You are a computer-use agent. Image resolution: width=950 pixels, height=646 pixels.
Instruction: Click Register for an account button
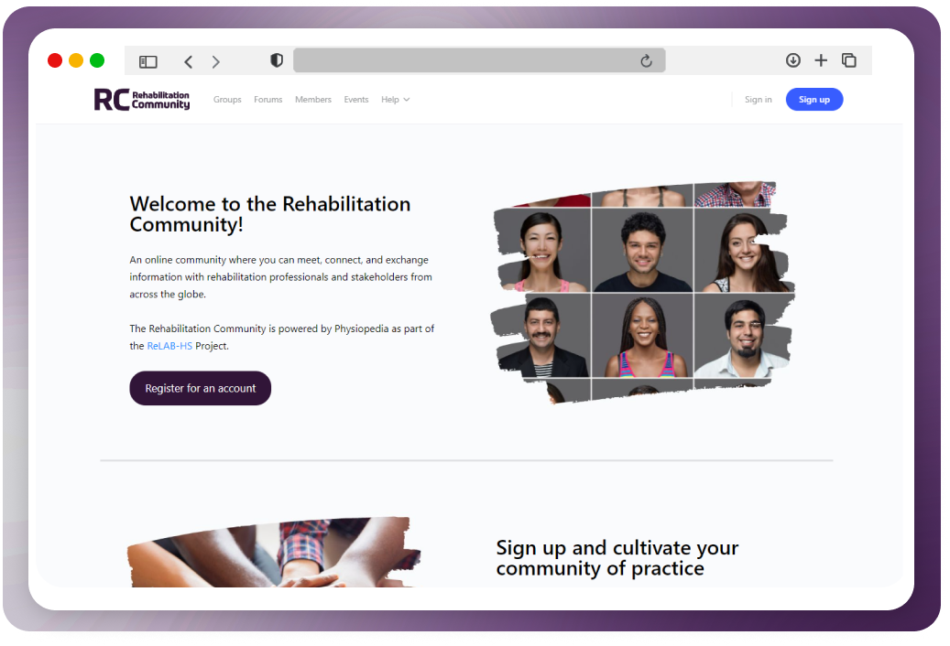200,388
